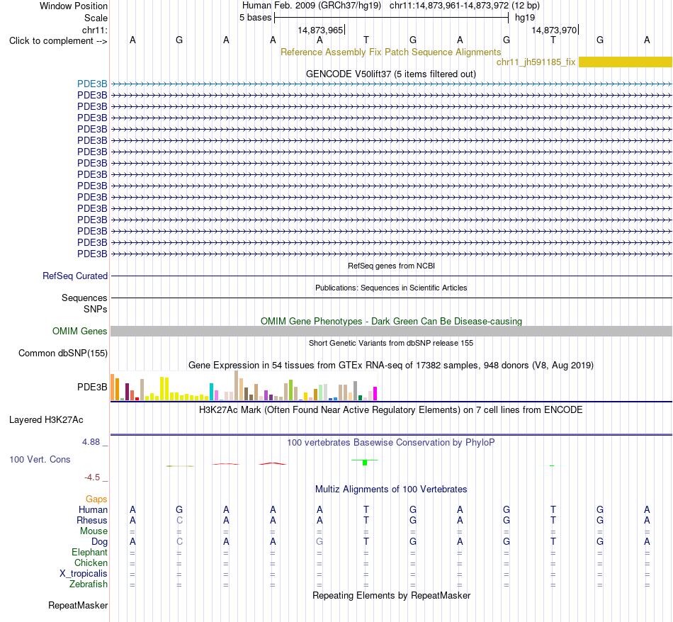This screenshot has height=622, width=673.
Task: Click the cyan bar in GTEx chart
Action: click(x=211, y=392)
